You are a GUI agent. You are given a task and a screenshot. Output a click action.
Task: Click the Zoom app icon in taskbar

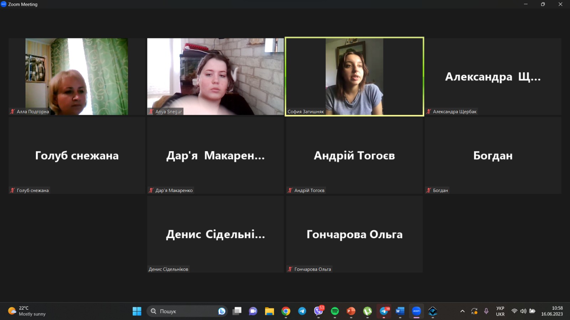[x=416, y=311]
